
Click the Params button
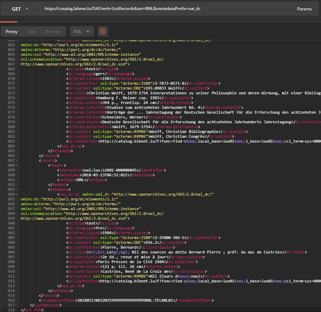304,9
